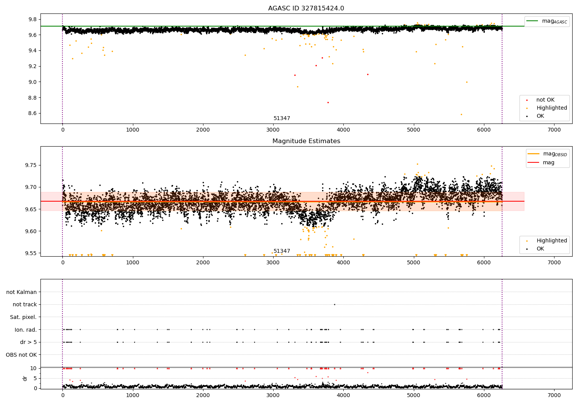The width and height of the screenshot is (578, 404).
Task: Click the 'Magnitude Estimates' plot title
Action: click(306, 141)
